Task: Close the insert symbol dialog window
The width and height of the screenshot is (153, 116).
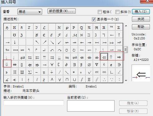Action: [x=147, y=1]
